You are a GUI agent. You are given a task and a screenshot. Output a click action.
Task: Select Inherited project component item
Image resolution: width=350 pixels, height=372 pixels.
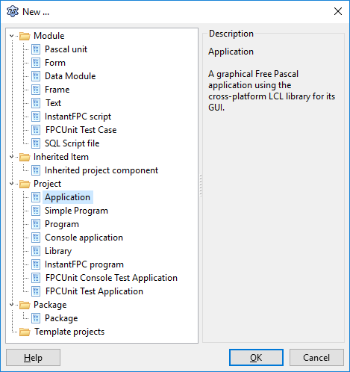pos(101,170)
